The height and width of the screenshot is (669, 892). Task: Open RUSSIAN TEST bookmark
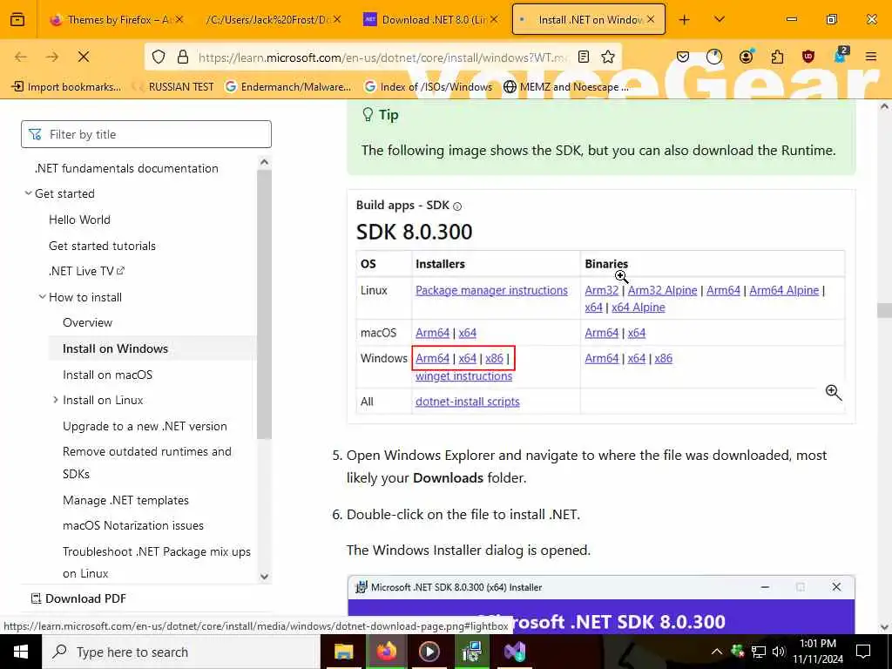pos(173,87)
